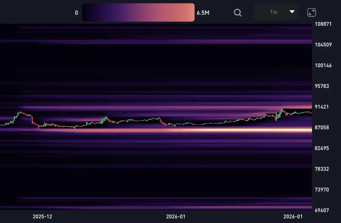
Task: Click price axis label 69607
Action: coord(322,210)
